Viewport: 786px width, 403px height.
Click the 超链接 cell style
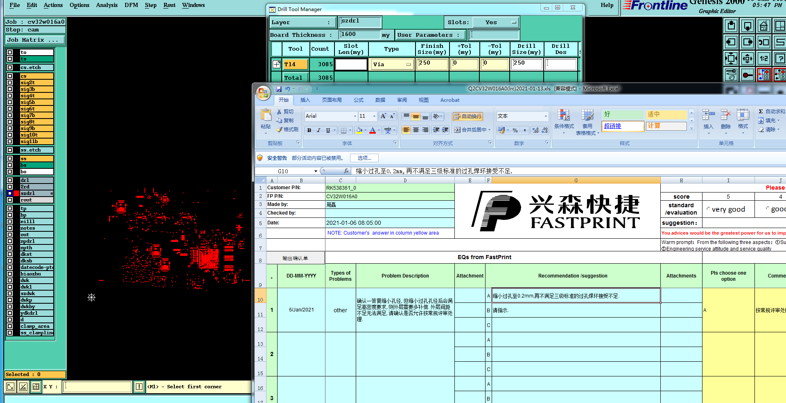pyautogui.click(x=623, y=126)
